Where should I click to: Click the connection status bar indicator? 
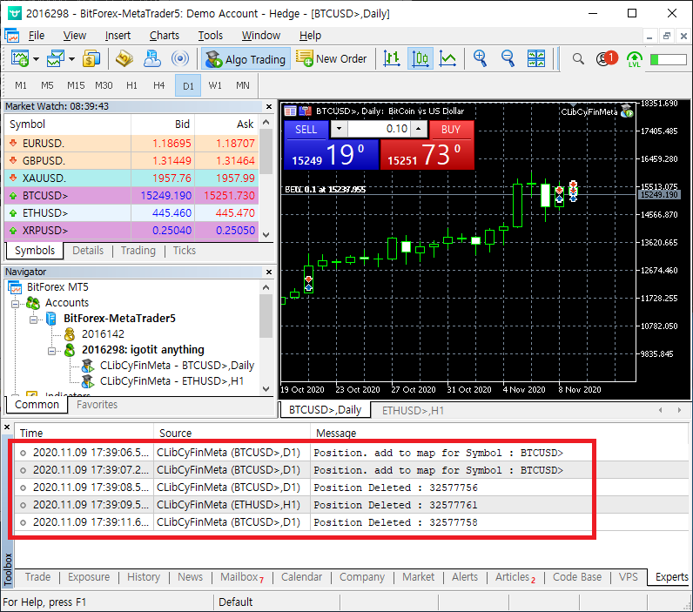point(668,59)
